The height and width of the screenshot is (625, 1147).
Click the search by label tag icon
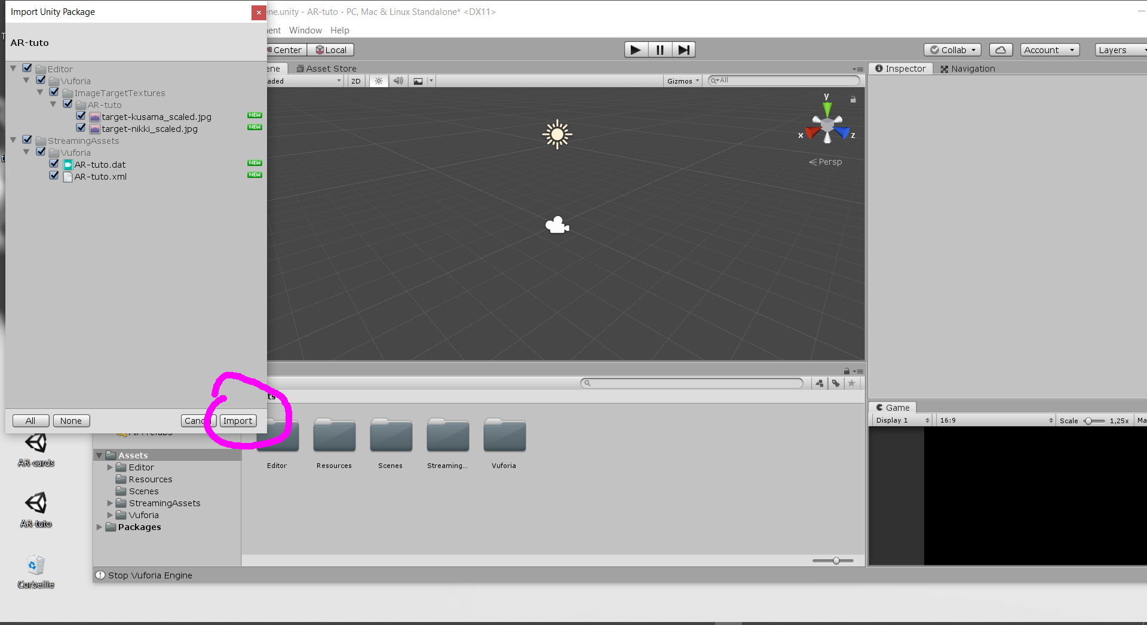(836, 383)
